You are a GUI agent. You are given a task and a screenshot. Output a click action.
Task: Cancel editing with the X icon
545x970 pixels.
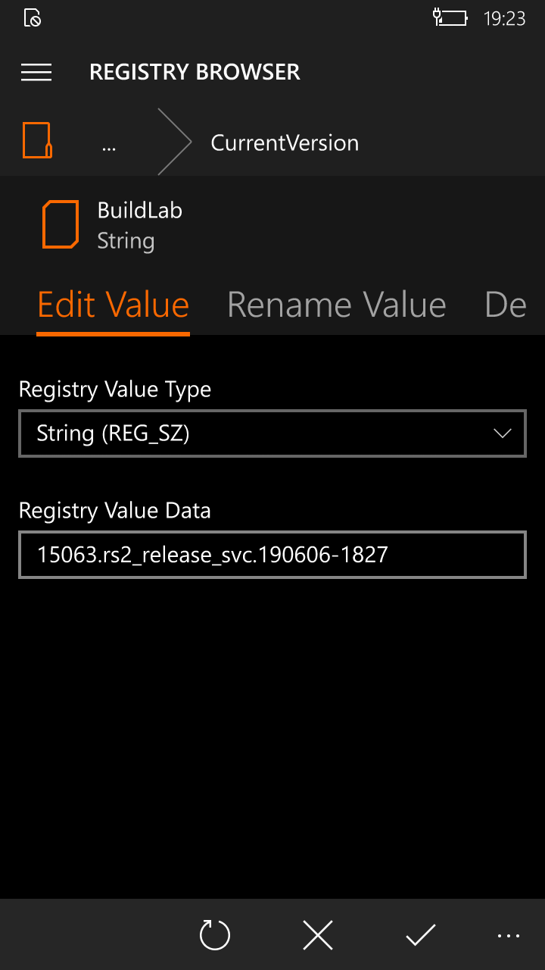click(318, 935)
